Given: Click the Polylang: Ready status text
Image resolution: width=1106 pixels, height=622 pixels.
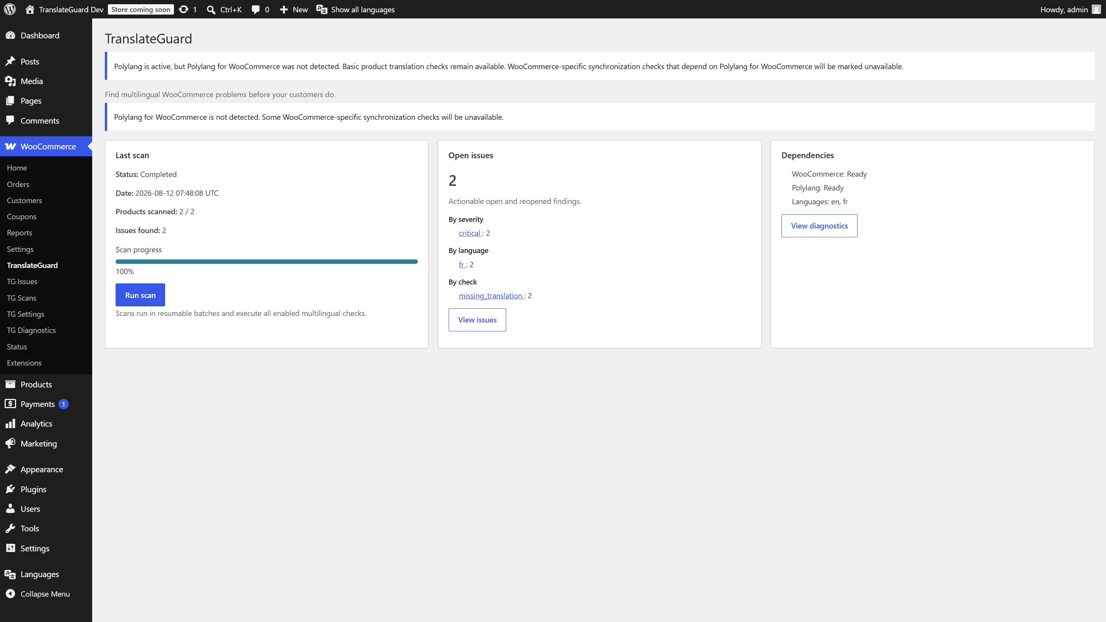Looking at the screenshot, I should [818, 188].
